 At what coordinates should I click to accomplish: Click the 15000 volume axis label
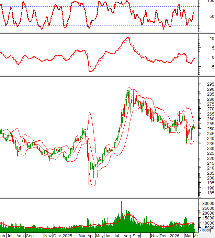coord(206,218)
